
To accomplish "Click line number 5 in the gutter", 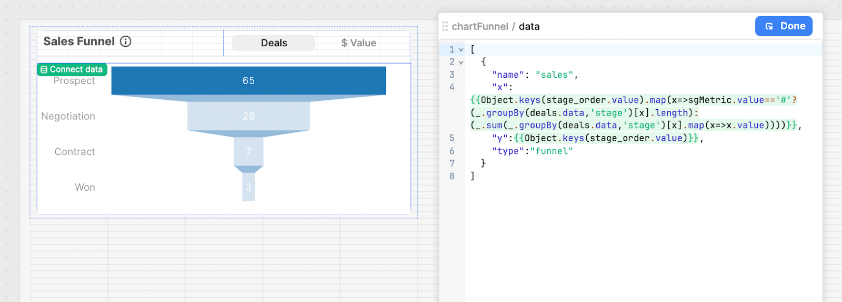I will (452, 138).
